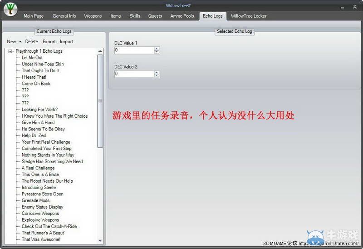
Task: Select 'This One Is A Brute' entry
Action: point(40,174)
